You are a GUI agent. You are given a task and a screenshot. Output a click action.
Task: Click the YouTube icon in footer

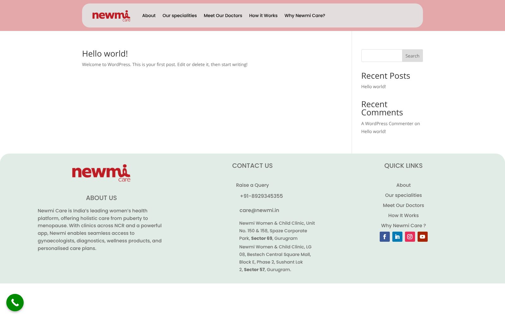(x=422, y=237)
